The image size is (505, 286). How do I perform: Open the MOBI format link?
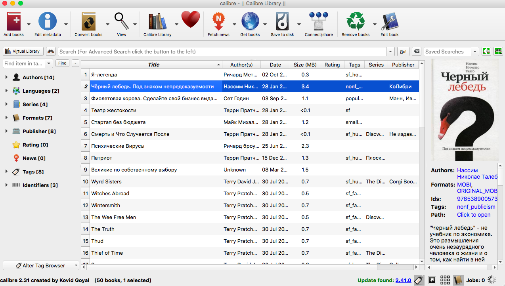pyautogui.click(x=464, y=185)
